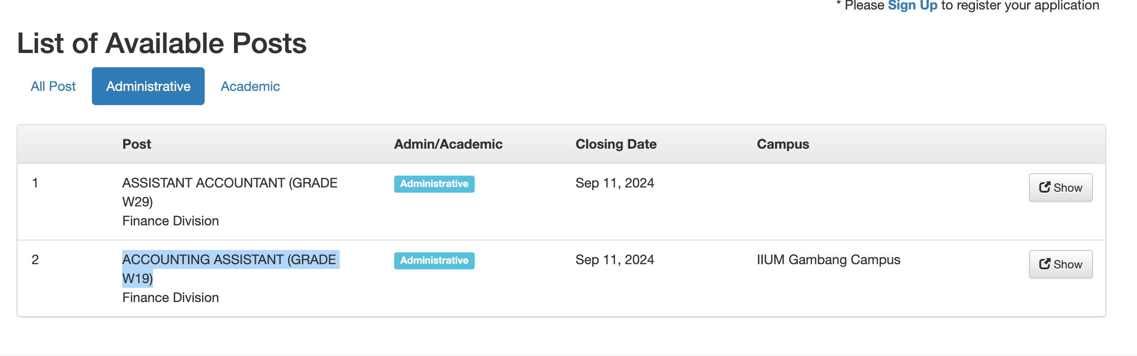Click the second row closing date Sep 11, 2024
The image size is (1137, 356).
tap(614, 260)
